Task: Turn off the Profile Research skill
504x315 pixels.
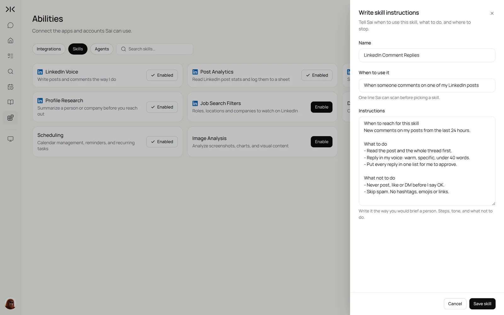Action: click(162, 107)
